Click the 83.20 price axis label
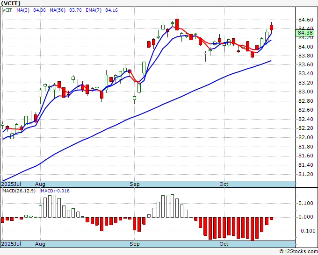This screenshot has height=255, width=318. 306,83
